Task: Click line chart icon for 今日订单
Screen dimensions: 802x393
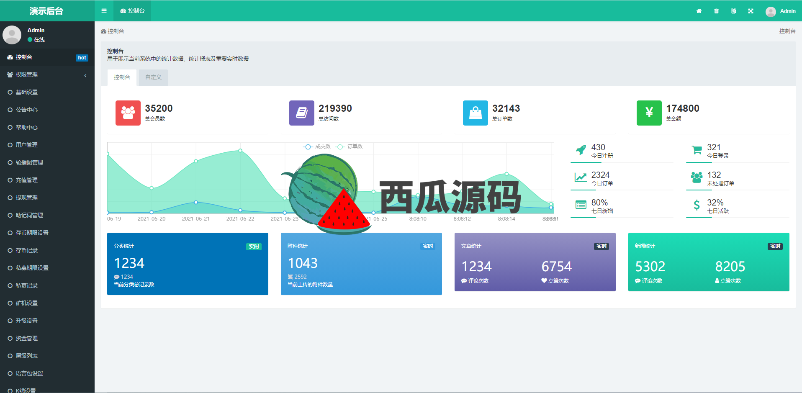Action: (581, 177)
